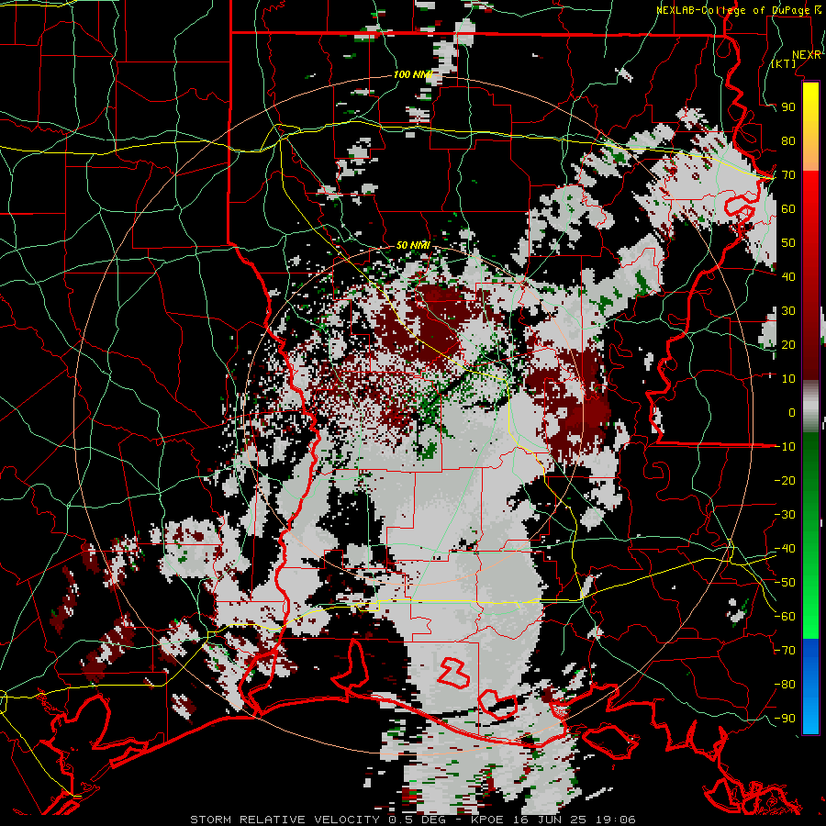Click the -90 value on velocity scale
The width and height of the screenshot is (826, 826).
(785, 719)
